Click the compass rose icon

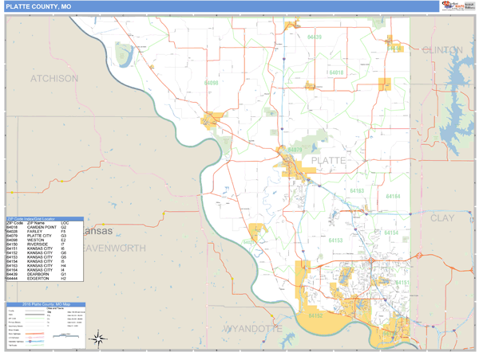click(97, 338)
